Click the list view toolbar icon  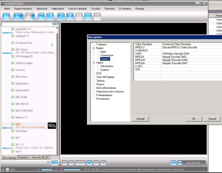(x=88, y=16)
